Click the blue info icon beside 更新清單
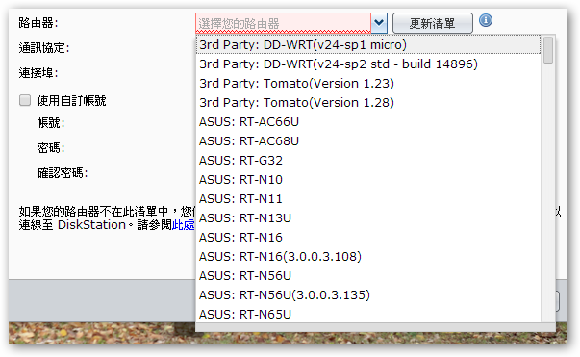580x357 pixels. [x=486, y=20]
